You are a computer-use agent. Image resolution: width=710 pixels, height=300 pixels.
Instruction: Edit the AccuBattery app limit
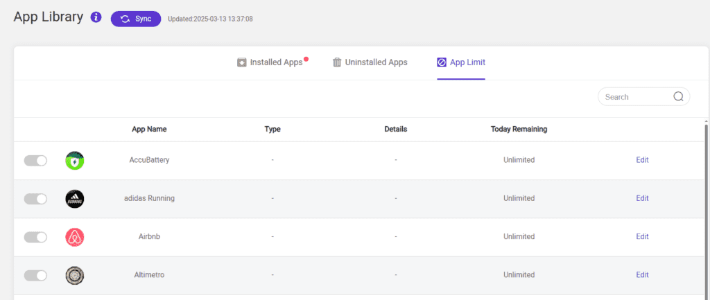coord(642,160)
